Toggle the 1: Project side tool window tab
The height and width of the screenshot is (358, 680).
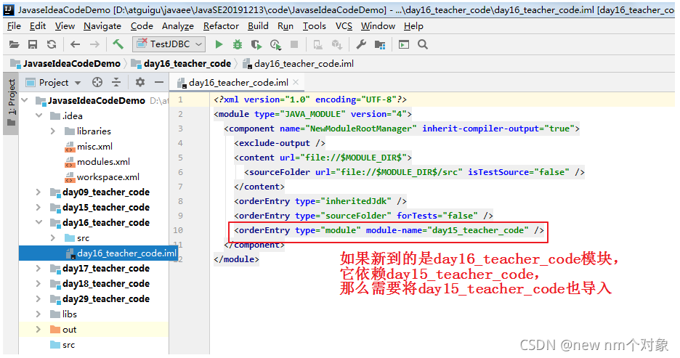[11, 102]
